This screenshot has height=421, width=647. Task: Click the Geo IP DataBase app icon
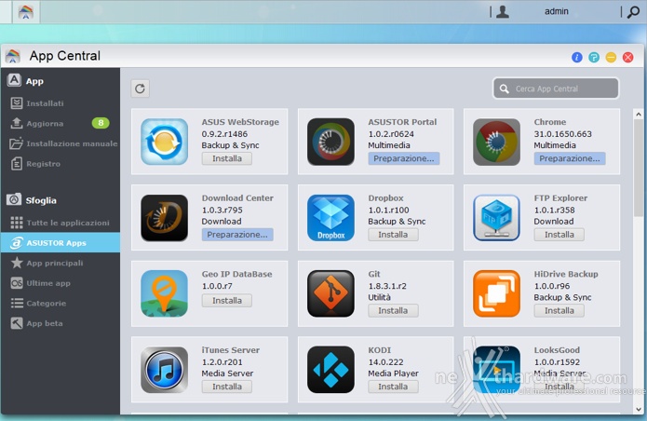164,293
